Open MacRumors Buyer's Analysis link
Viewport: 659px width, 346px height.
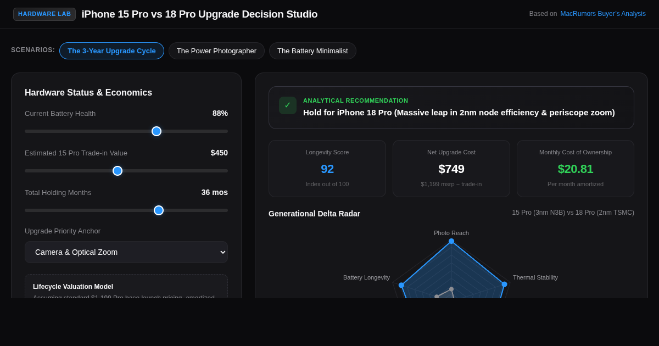[603, 14]
